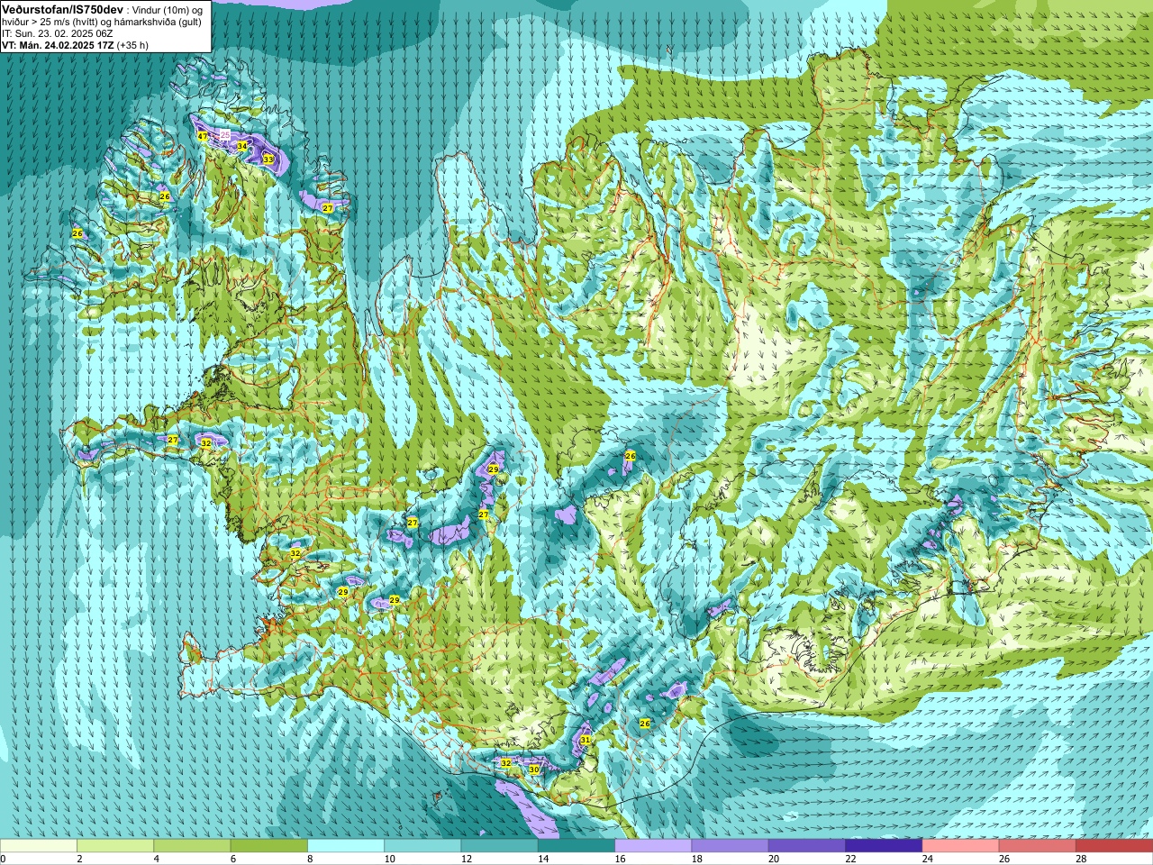Click the yellow gust marker labeled 47
This screenshot has width=1153, height=865.
[x=203, y=136]
